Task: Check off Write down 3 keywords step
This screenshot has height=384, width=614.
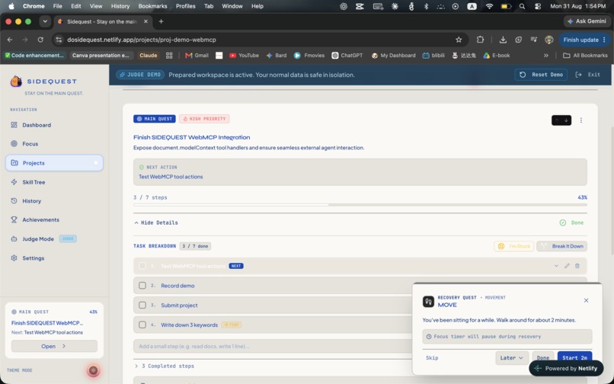Action: 142,325
